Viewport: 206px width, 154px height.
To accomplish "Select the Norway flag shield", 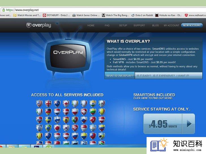I will coord(39,120).
